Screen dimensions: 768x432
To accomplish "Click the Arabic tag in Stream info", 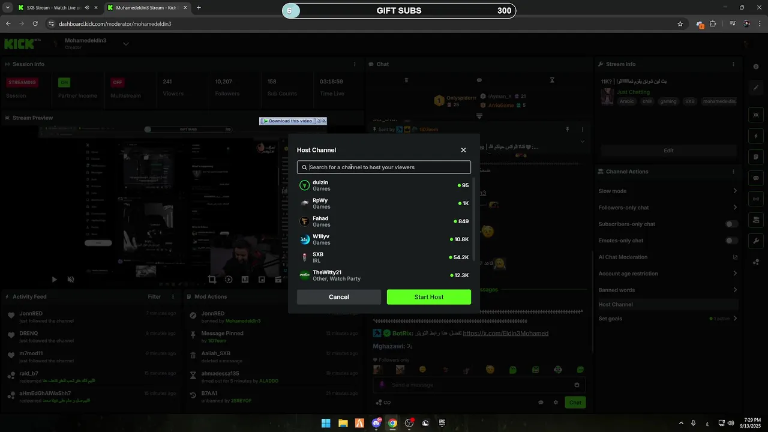I will [626, 101].
